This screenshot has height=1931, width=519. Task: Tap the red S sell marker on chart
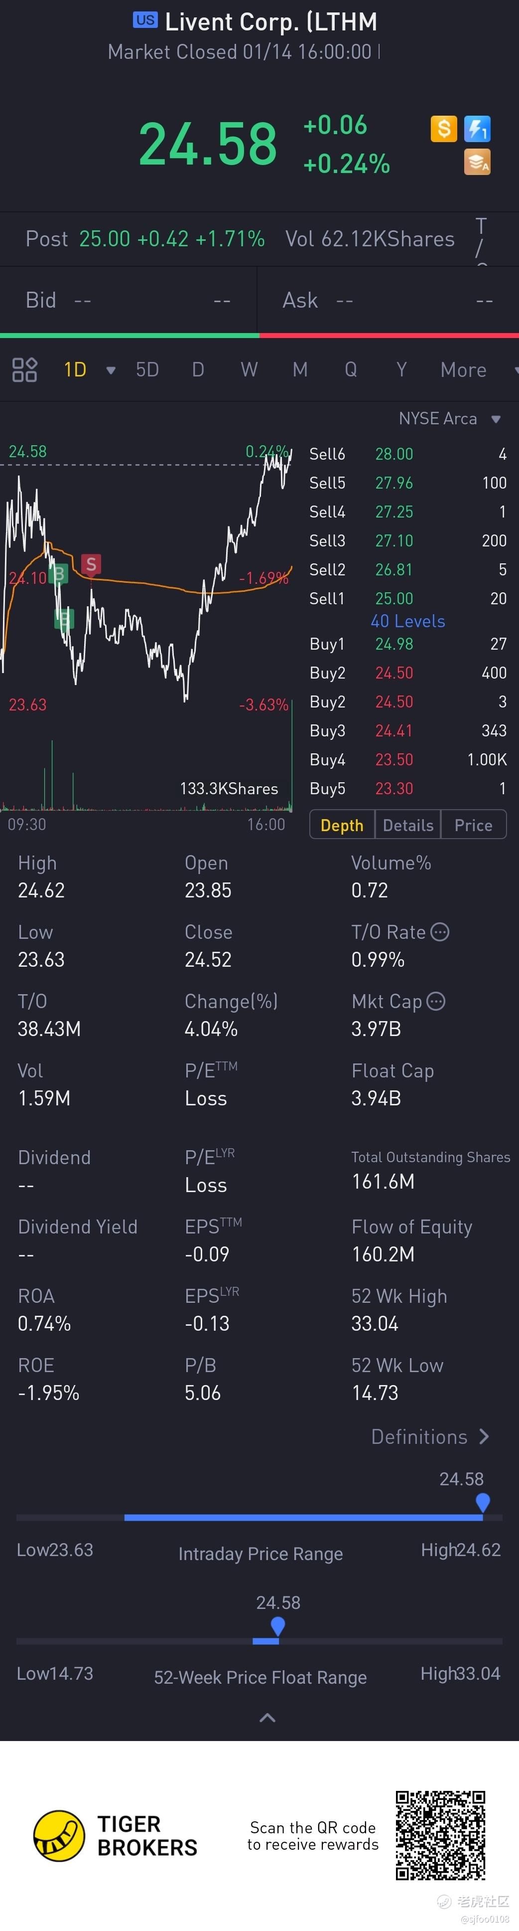click(91, 564)
